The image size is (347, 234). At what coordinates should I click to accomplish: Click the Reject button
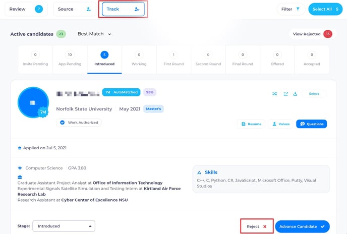point(257,226)
